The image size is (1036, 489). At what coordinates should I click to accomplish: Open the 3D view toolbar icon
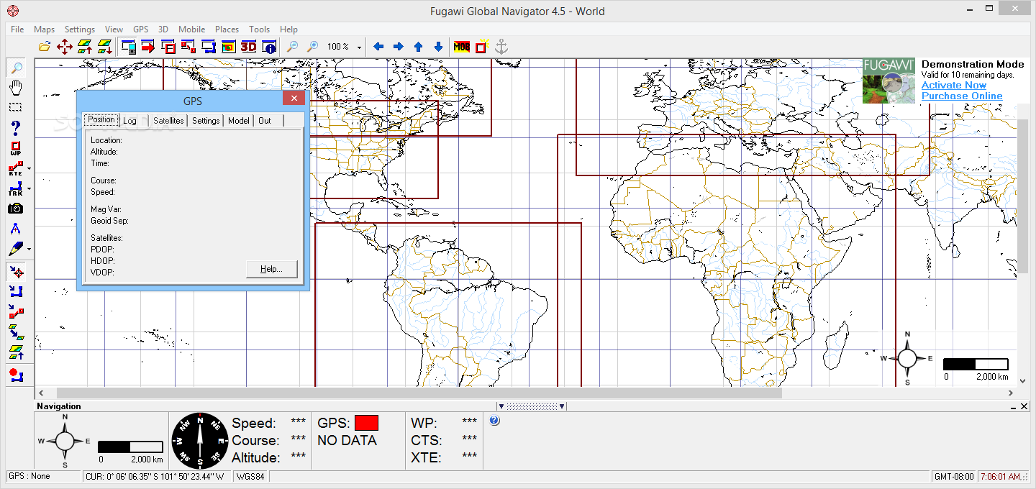248,47
